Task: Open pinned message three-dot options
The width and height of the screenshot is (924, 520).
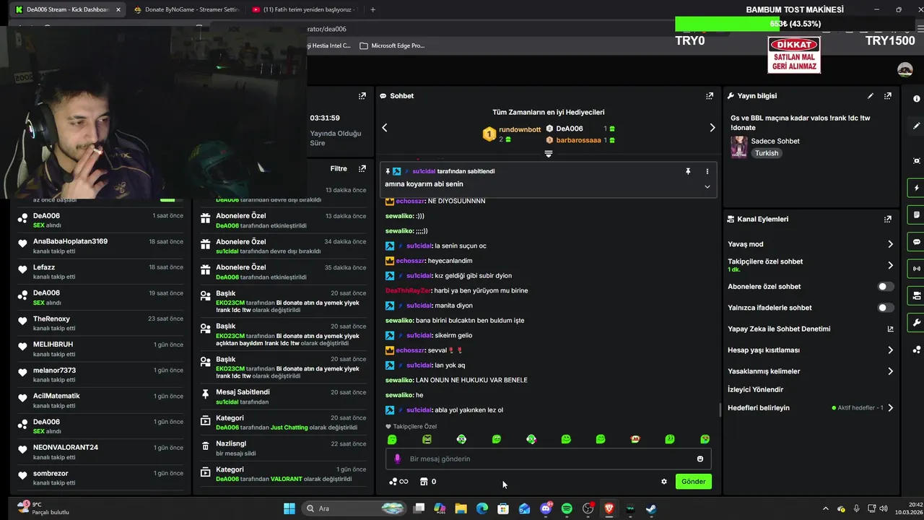Action: click(707, 171)
